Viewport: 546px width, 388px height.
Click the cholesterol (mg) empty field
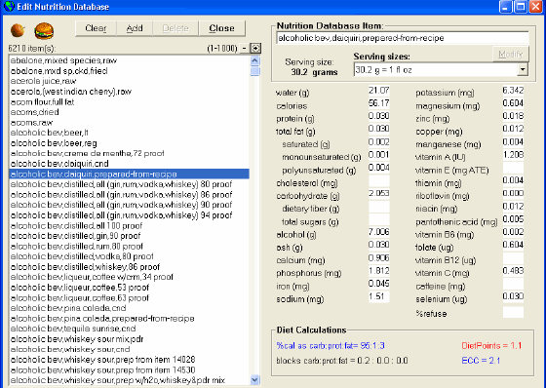tap(379, 180)
